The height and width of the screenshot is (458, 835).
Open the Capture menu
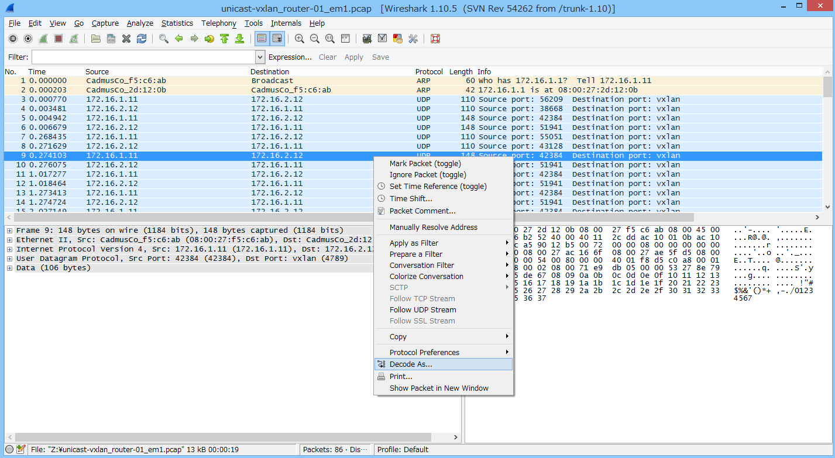click(x=105, y=23)
